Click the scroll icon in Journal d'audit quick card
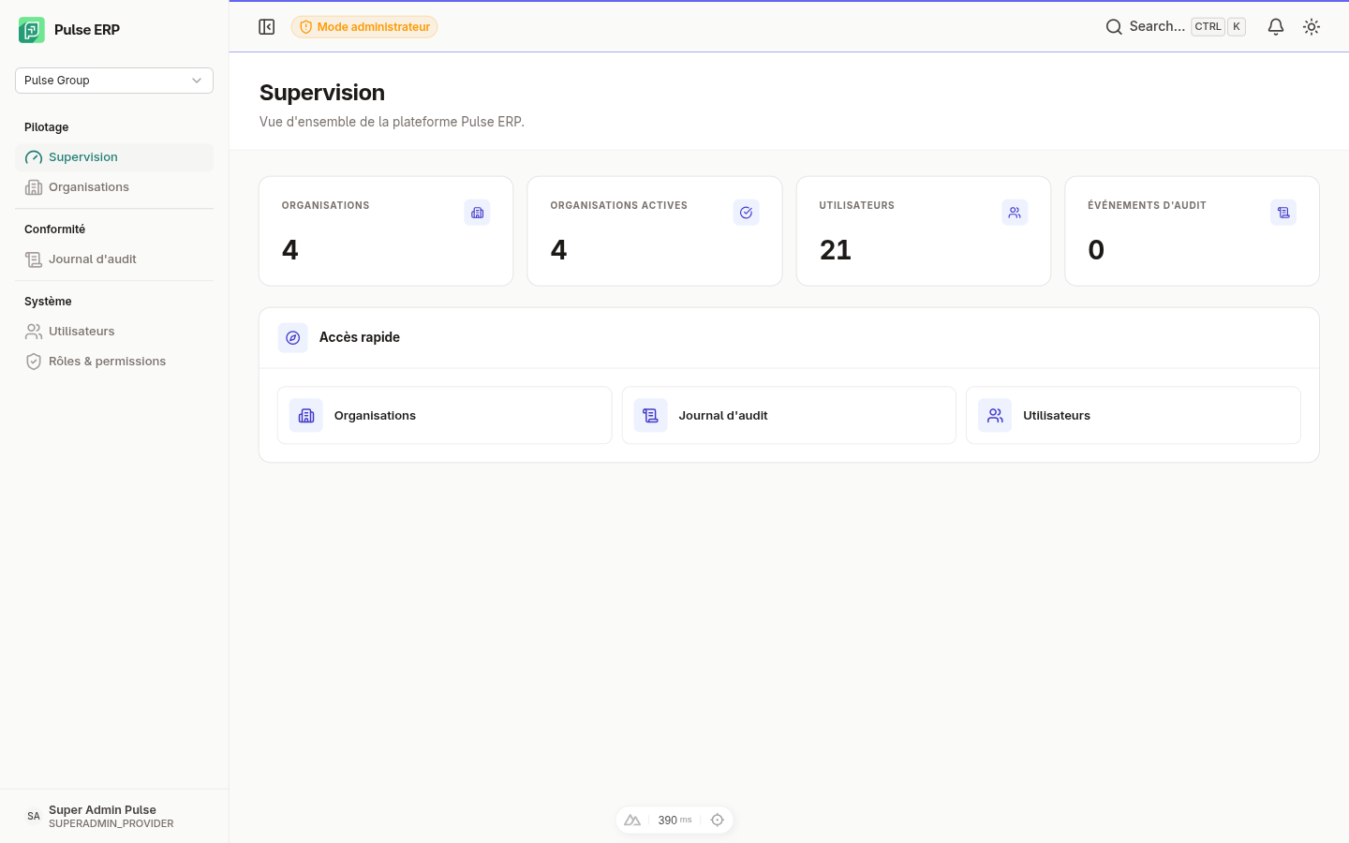 (x=651, y=416)
